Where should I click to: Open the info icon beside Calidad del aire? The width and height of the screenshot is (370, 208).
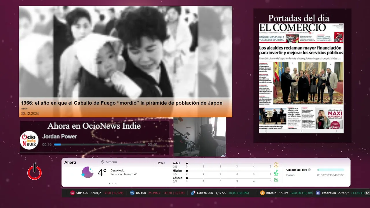(x=309, y=170)
